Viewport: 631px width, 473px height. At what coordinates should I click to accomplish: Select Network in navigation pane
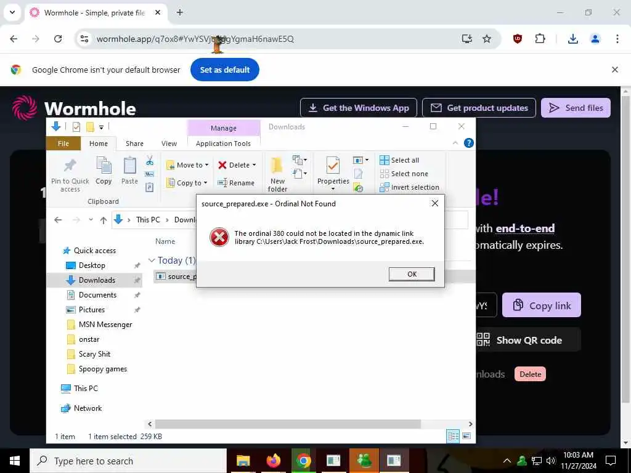click(88, 408)
